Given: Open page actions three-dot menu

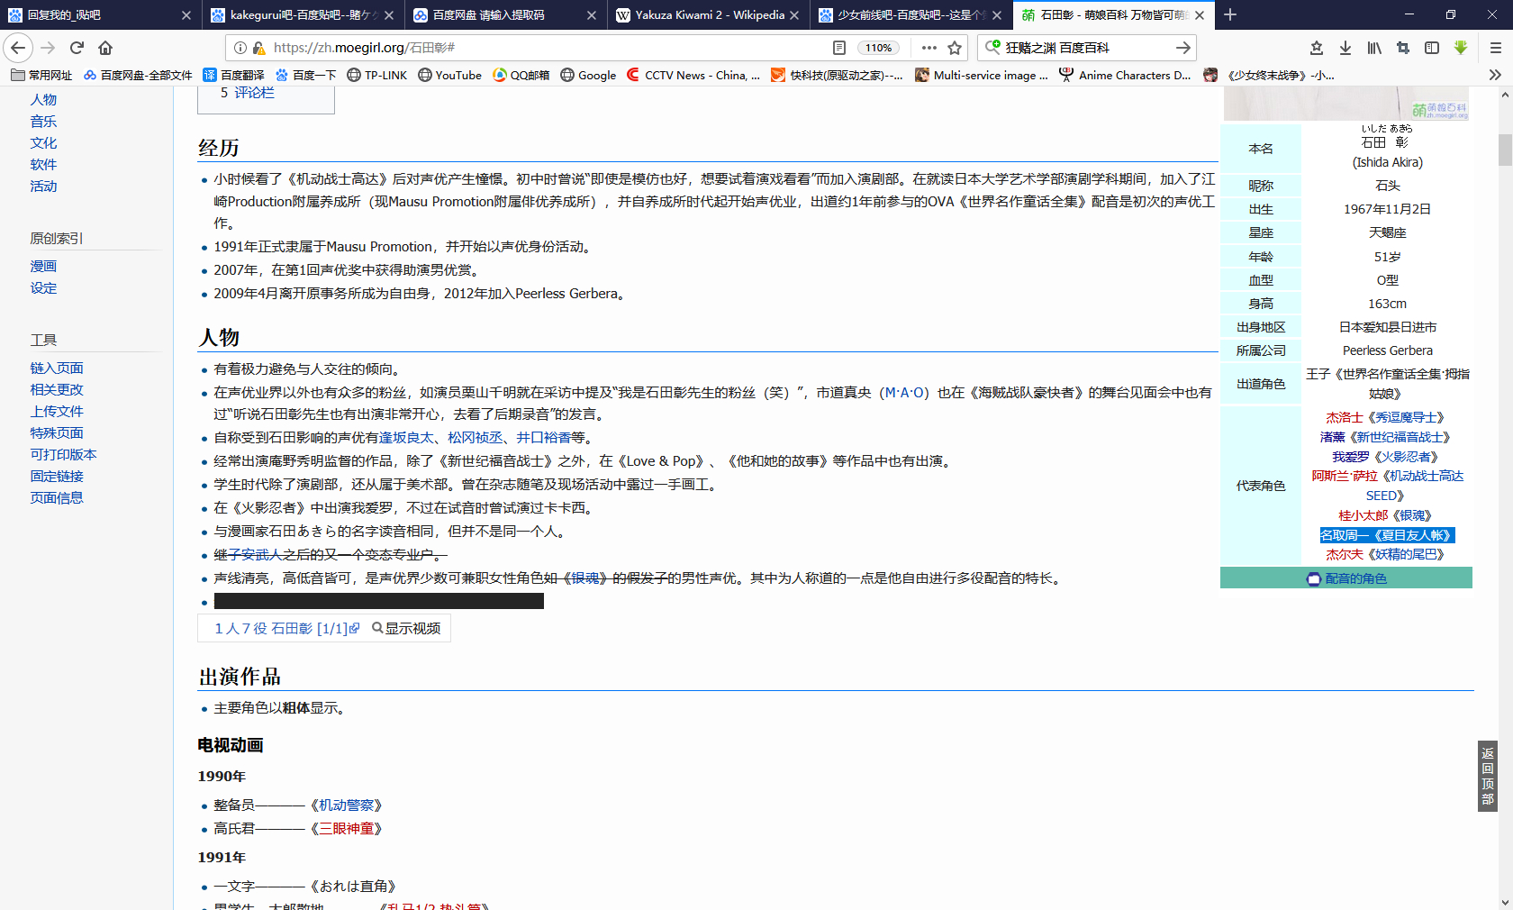Looking at the screenshot, I should coord(929,48).
